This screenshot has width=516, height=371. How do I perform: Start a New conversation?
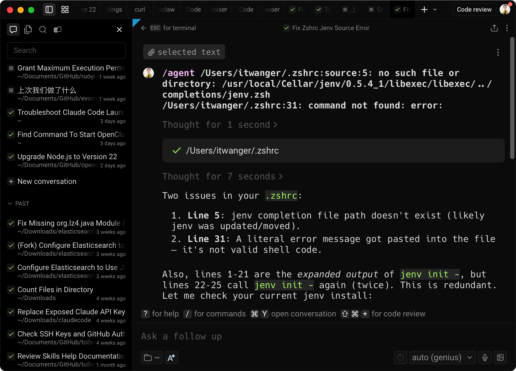pyautogui.click(x=47, y=182)
